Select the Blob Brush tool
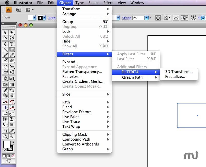 (5, 60)
